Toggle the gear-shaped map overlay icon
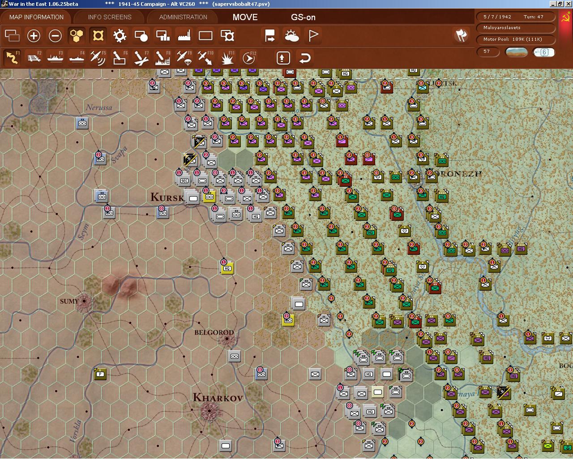The image size is (573, 464). [x=120, y=35]
